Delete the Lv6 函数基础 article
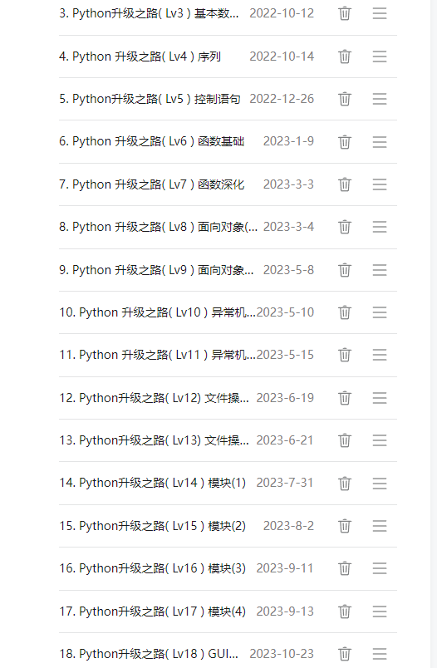 345,141
